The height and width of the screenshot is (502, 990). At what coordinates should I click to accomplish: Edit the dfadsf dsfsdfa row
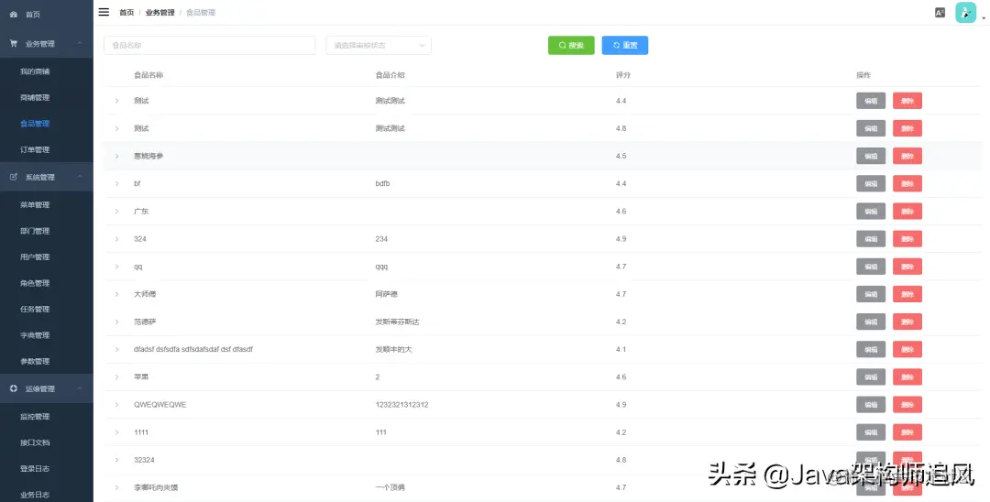[x=871, y=349]
